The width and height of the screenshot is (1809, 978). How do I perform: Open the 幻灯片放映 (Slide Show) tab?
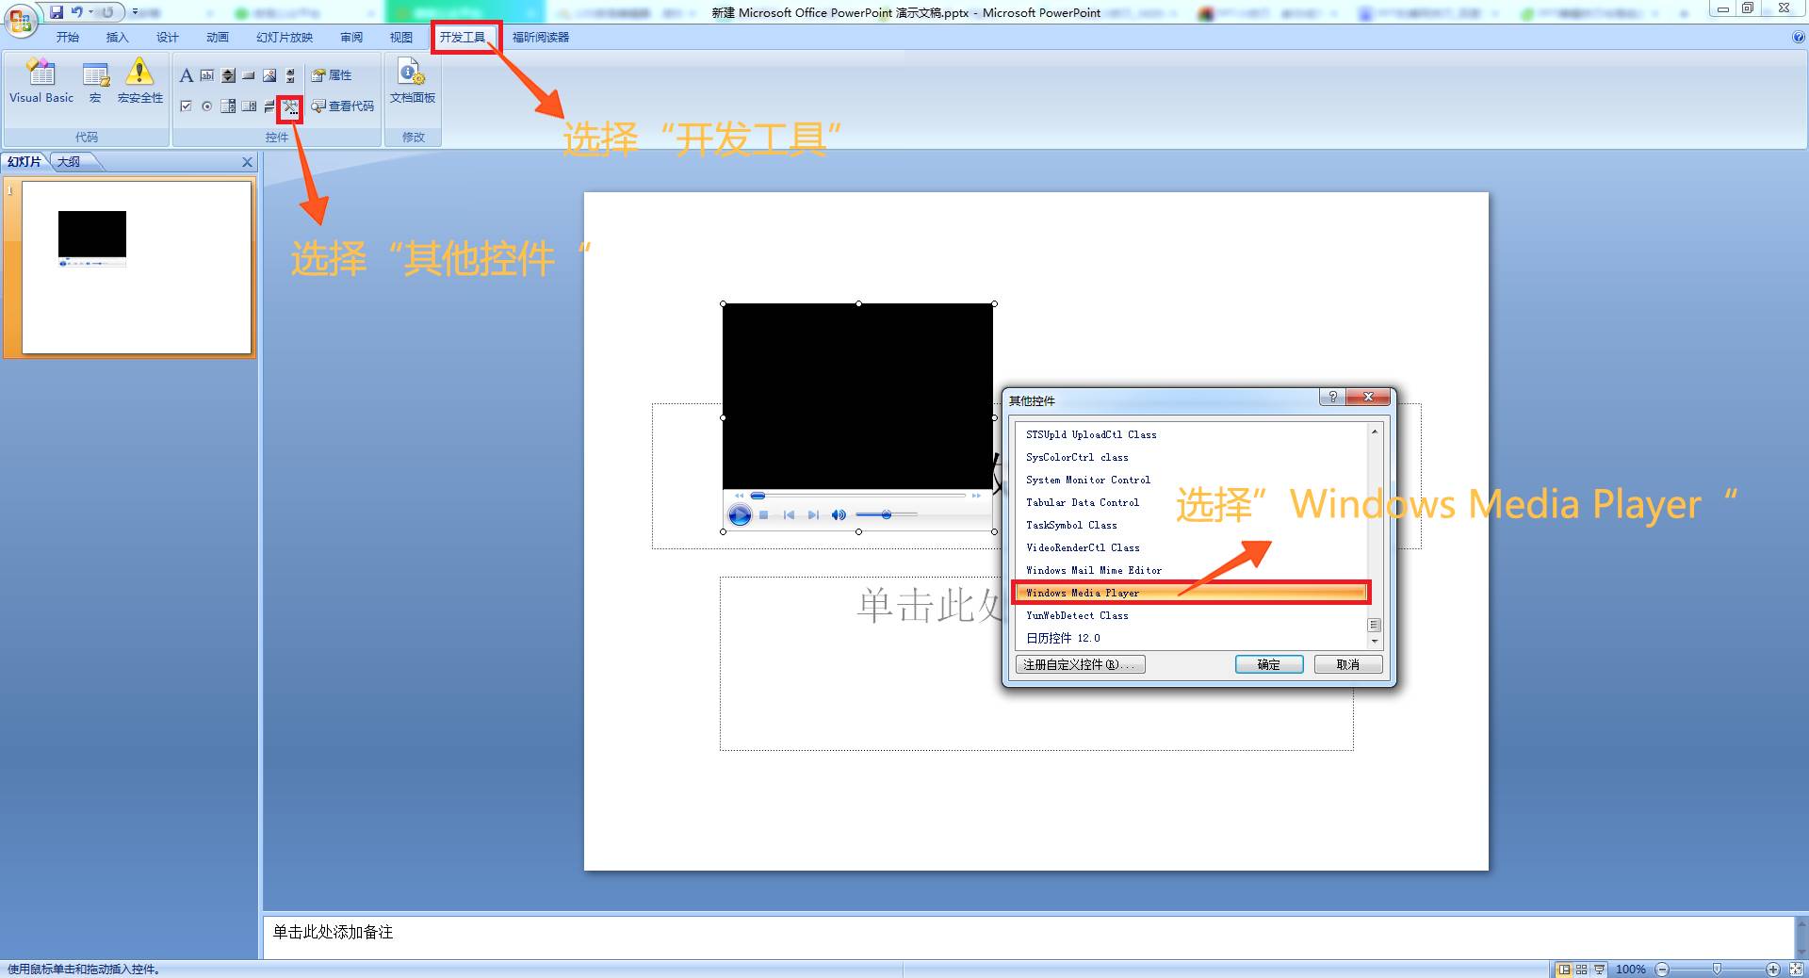[285, 38]
